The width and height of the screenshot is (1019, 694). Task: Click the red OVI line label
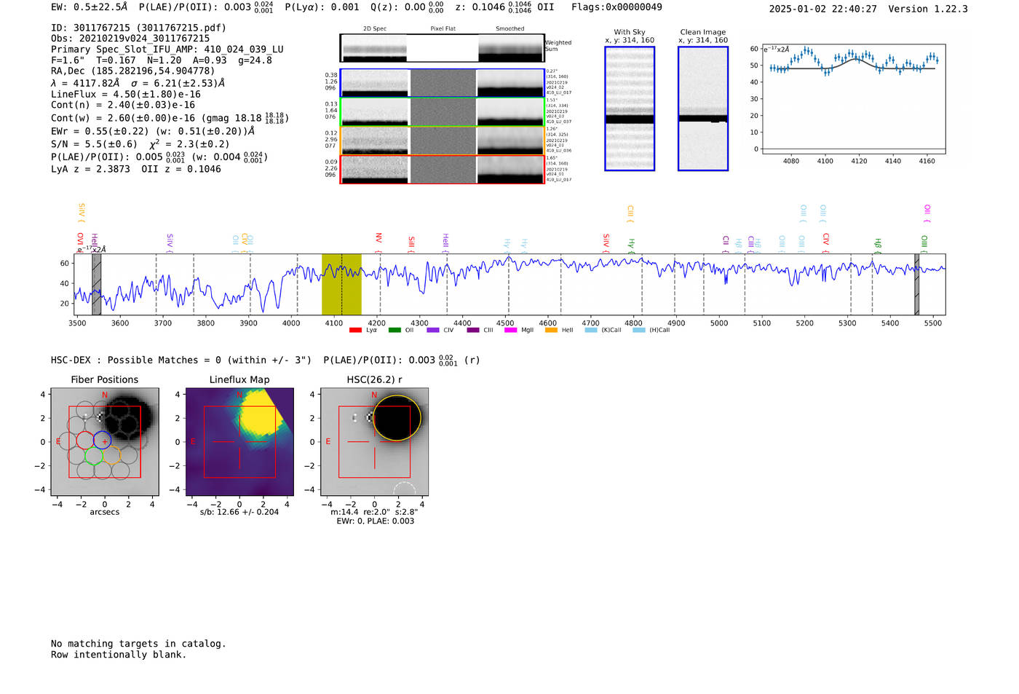(x=80, y=242)
